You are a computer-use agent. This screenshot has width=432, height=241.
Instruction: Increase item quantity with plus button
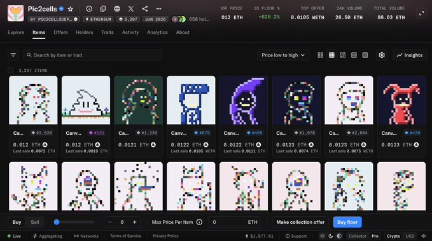pyautogui.click(x=134, y=222)
